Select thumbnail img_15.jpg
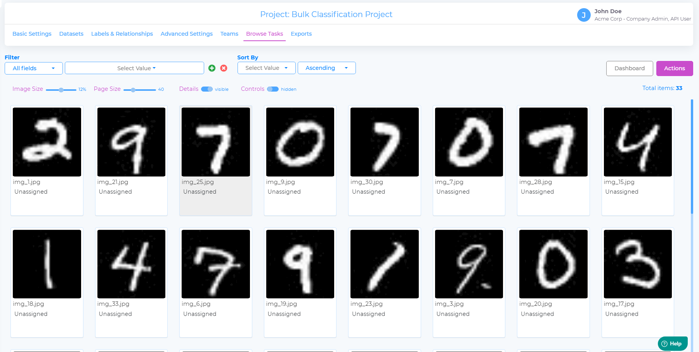This screenshot has height=352, width=699. [x=638, y=142]
